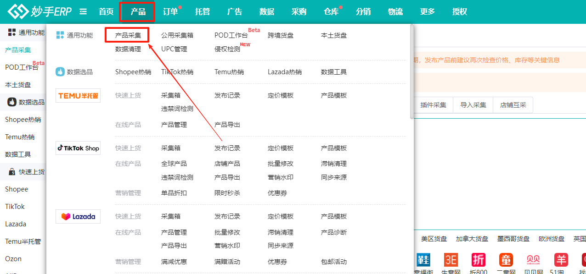Open 店铺产品 under TikTok Shop
The width and height of the screenshot is (586, 274).
(227, 164)
